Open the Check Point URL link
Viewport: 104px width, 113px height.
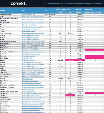[x=33, y=77]
